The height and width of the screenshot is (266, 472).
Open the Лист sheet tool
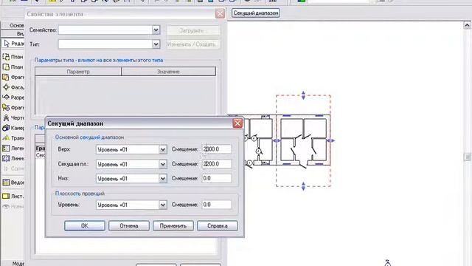coord(13,197)
